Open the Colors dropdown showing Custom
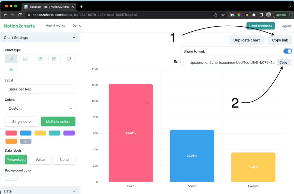The image size is (294, 194). pyautogui.click(x=40, y=108)
